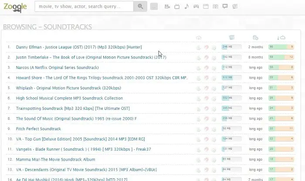Viewport: 305px width, 181px height.
Task: Click the '2 months' age of Justice League
Action: click(x=256, y=47)
